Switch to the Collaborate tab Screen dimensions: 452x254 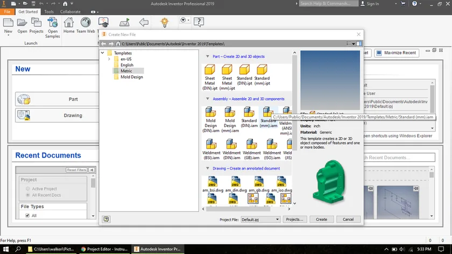coord(70,12)
